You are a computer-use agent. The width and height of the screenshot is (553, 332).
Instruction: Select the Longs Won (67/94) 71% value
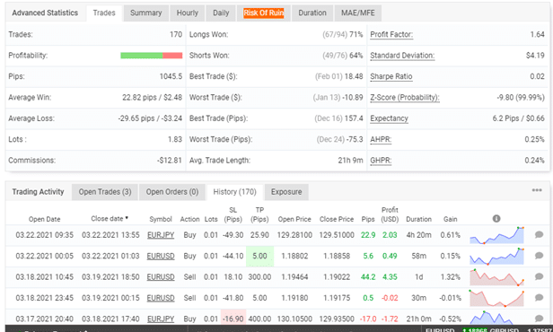(x=342, y=34)
